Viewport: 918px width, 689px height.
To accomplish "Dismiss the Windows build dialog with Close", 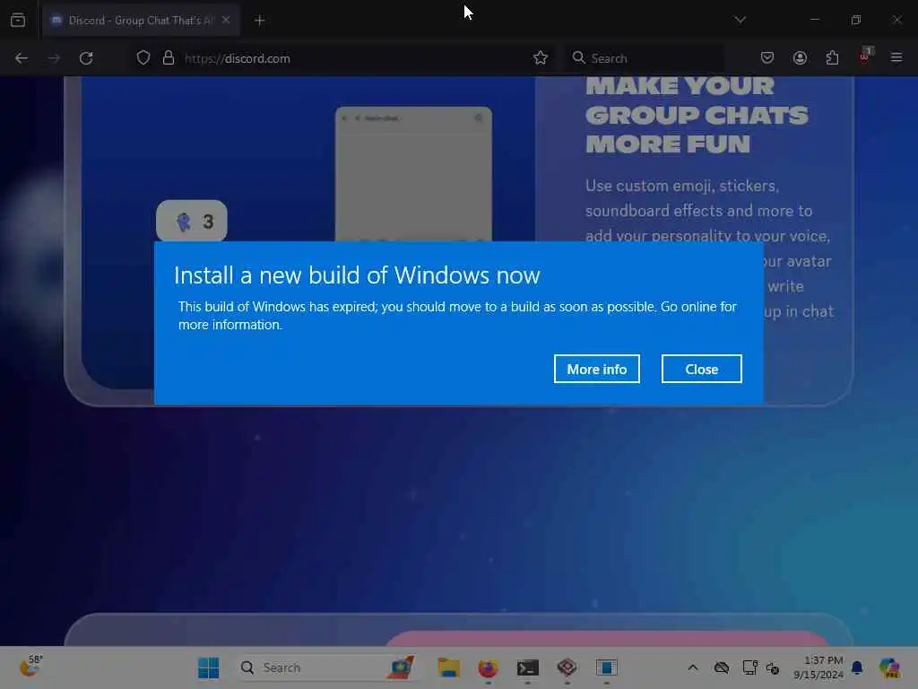I will coord(701,369).
